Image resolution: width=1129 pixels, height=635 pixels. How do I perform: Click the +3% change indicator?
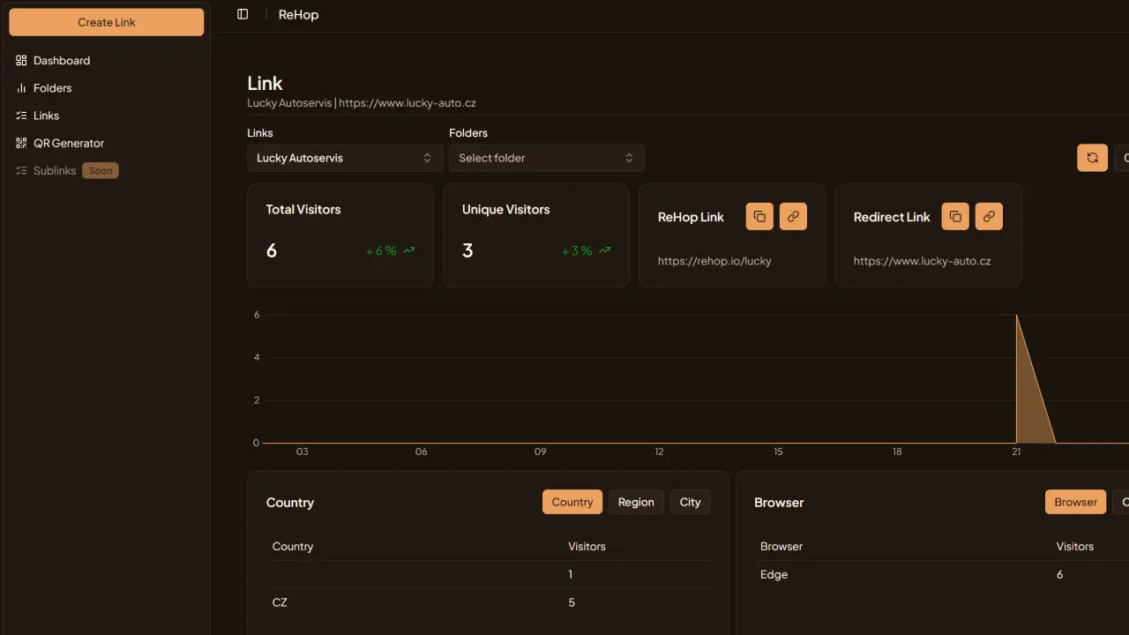point(577,250)
